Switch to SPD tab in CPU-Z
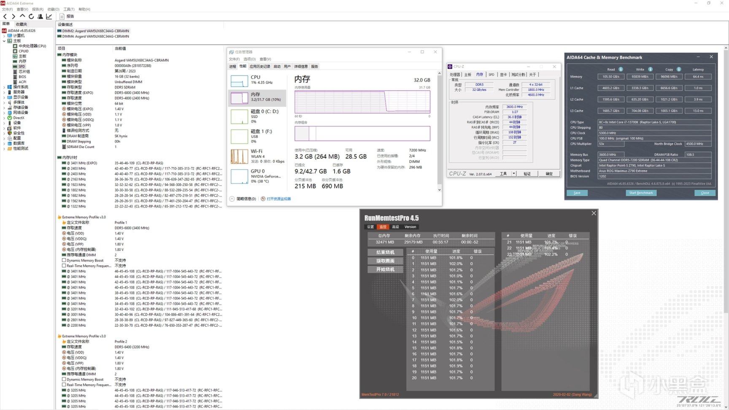The image size is (729, 410). pyautogui.click(x=491, y=75)
